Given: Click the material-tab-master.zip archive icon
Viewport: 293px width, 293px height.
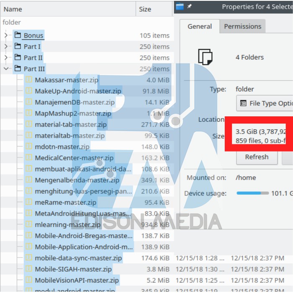Looking at the screenshot, I should [x=29, y=124].
